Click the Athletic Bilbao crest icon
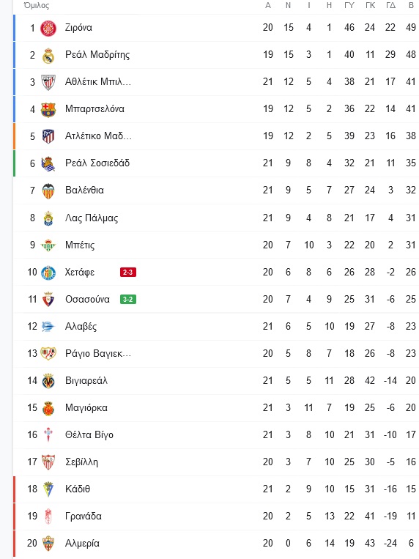419x559 pixels. (x=48, y=82)
